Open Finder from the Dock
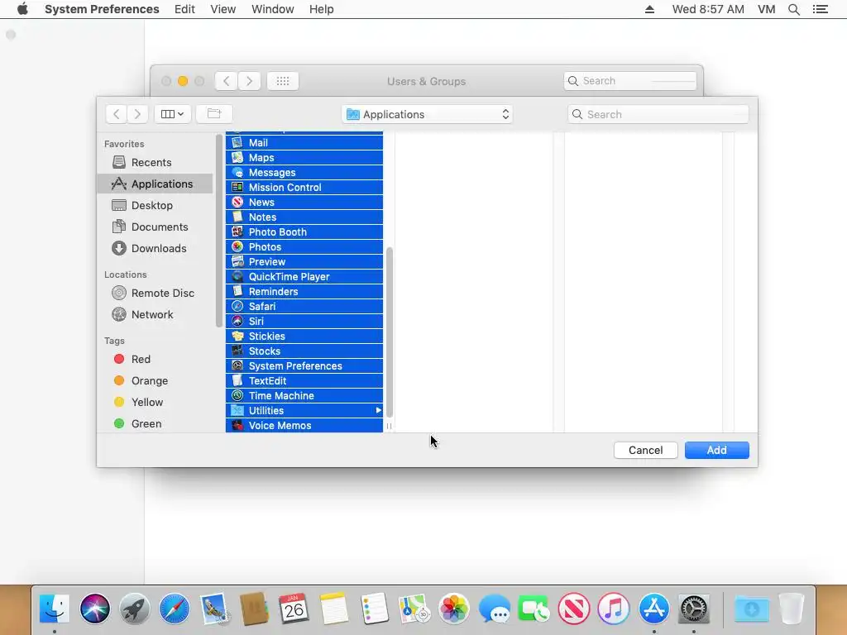This screenshot has height=635, width=847. 55,609
